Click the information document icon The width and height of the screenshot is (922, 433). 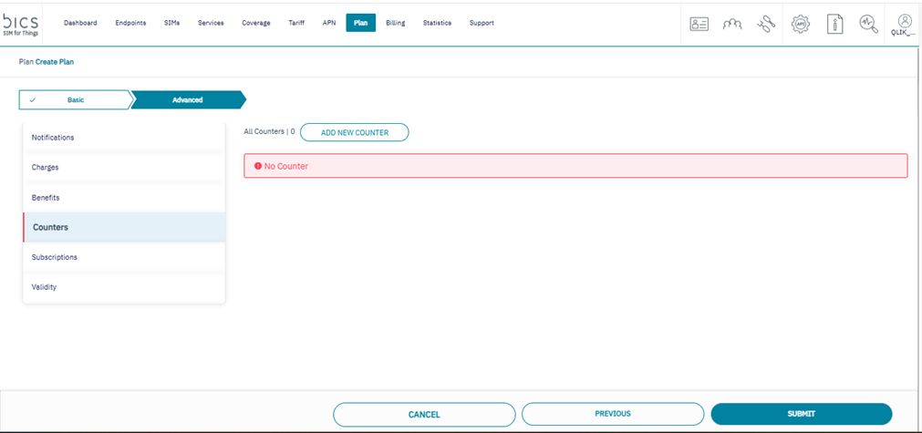click(x=834, y=25)
